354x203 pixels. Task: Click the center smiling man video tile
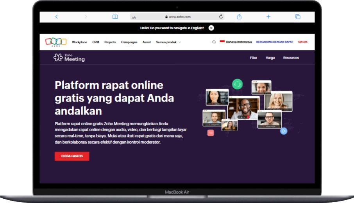click(244, 108)
